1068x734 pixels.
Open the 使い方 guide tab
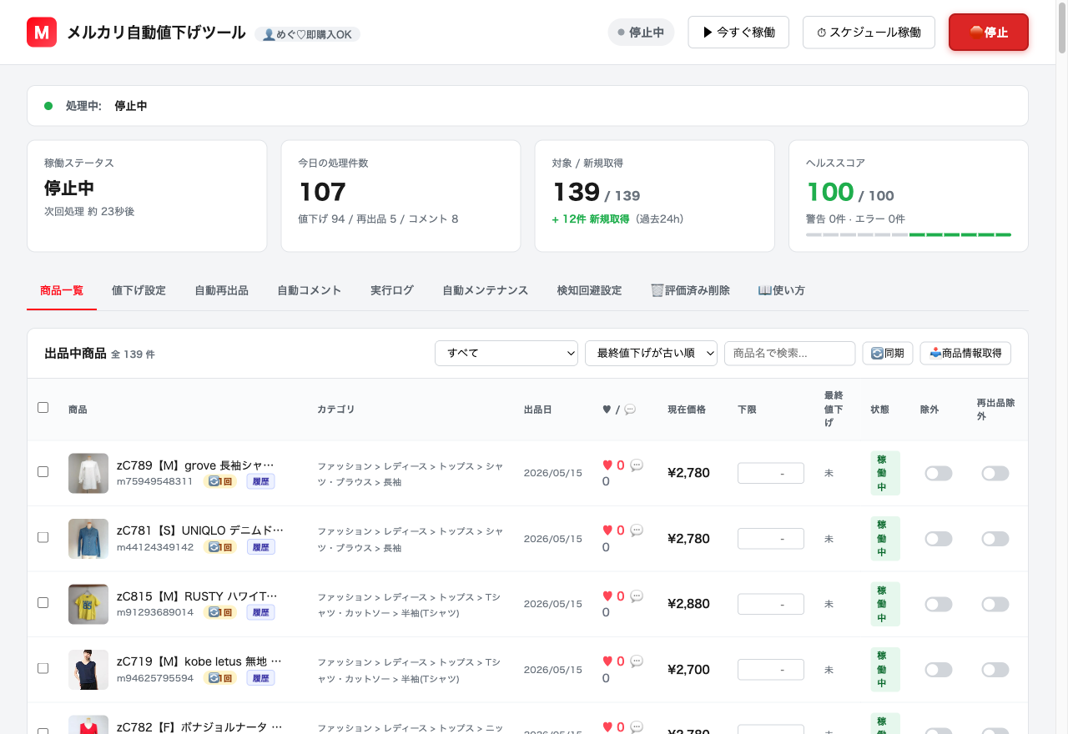781,290
